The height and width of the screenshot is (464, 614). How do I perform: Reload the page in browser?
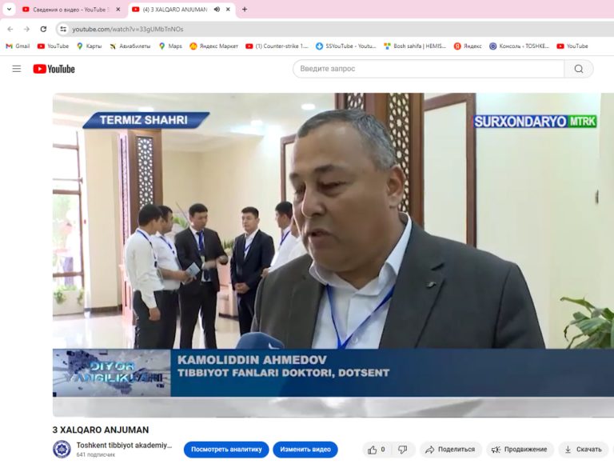(x=43, y=29)
